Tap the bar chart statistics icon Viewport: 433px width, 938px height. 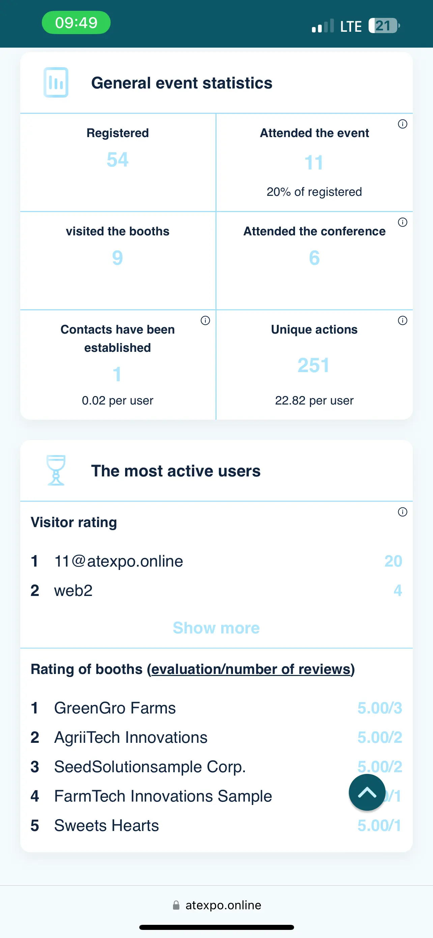tap(56, 82)
